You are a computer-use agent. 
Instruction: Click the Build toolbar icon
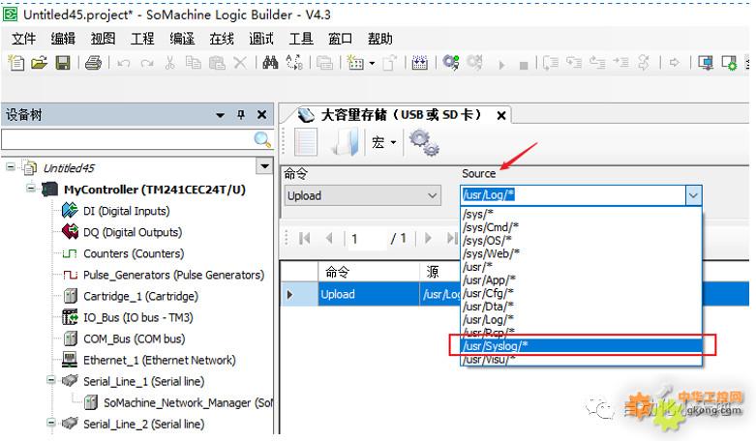point(419,63)
